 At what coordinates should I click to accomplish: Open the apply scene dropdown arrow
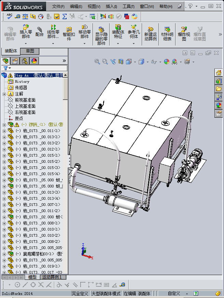(181, 62)
